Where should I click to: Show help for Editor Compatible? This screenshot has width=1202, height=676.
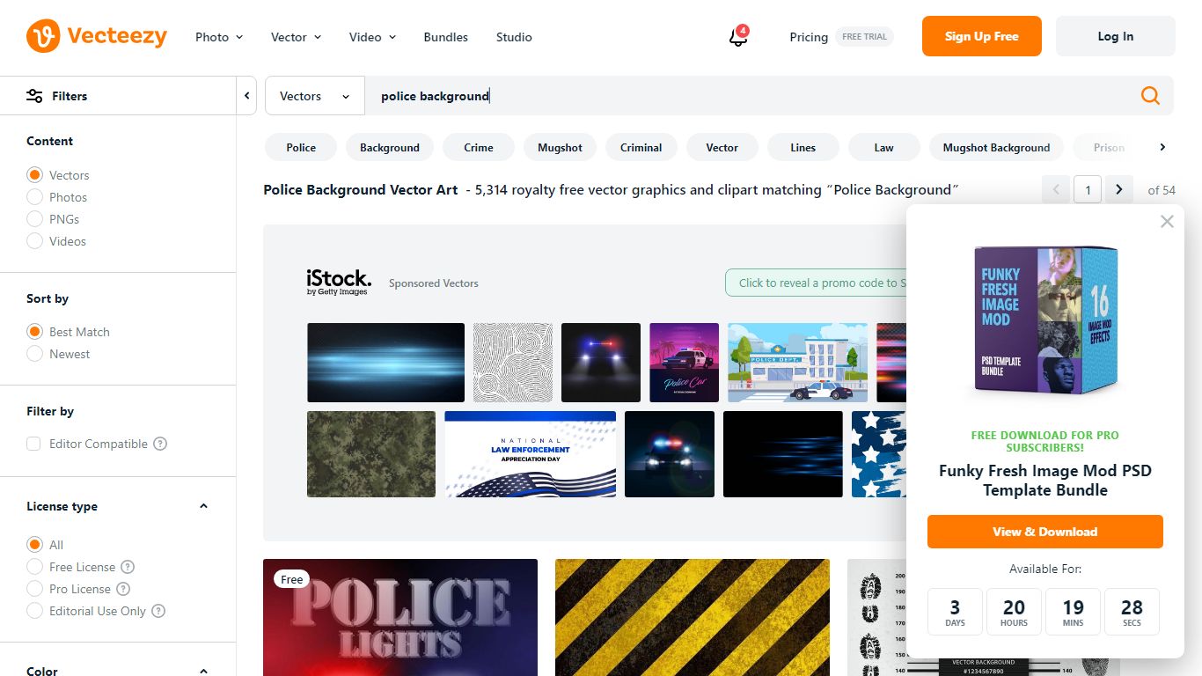click(x=160, y=444)
